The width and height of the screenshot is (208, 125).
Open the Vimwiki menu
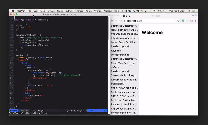tap(98, 11)
